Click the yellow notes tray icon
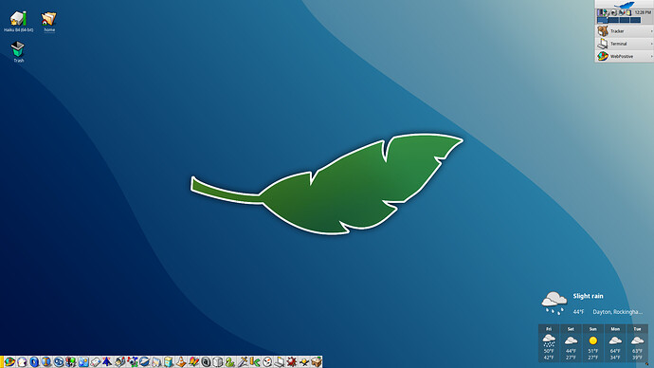Screen dimensions: 654x368 628,12
